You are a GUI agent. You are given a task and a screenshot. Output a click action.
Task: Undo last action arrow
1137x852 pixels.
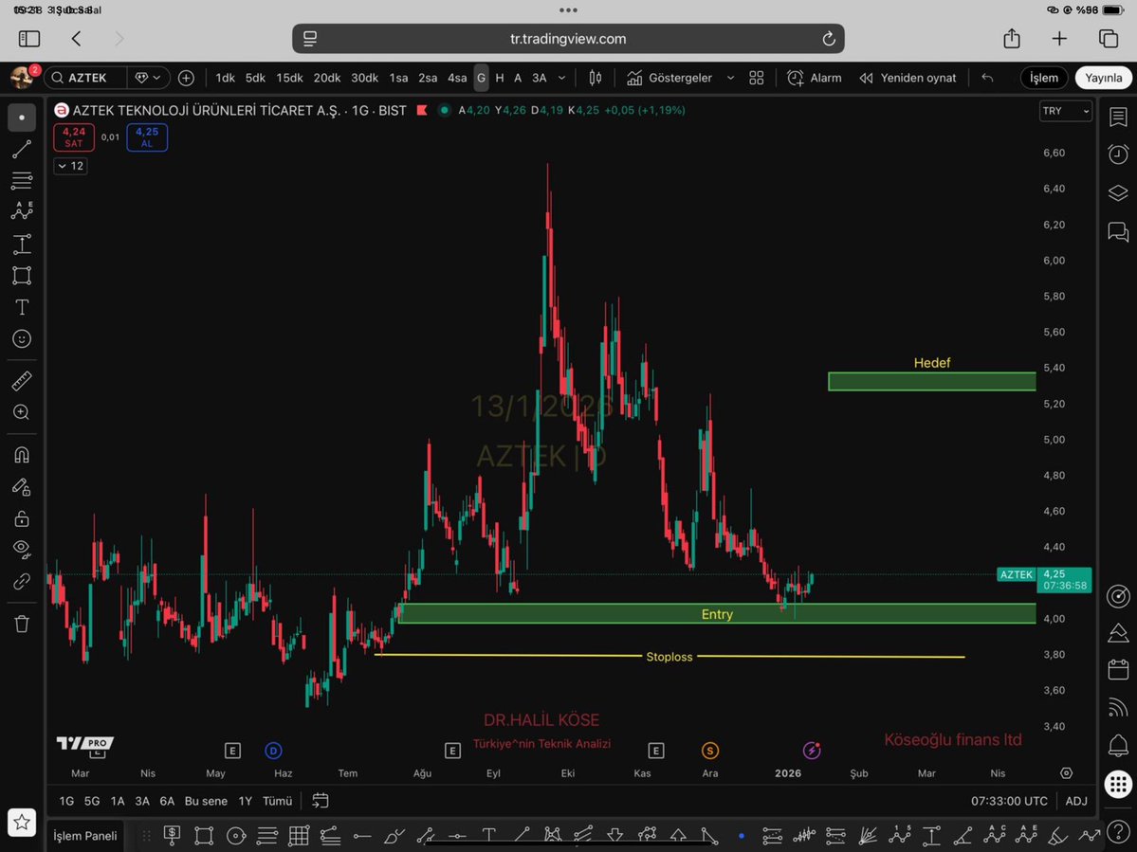(x=987, y=78)
